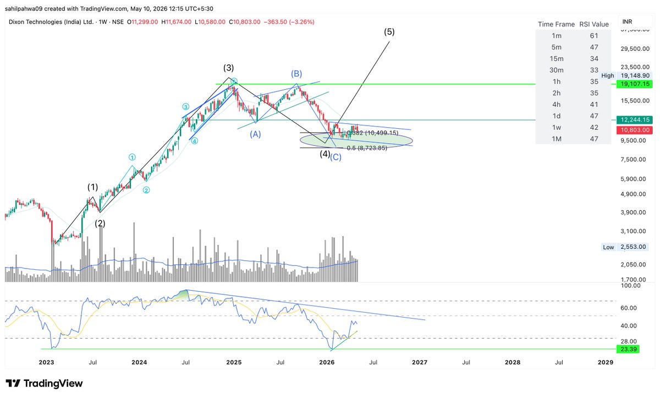Image resolution: width=660 pixels, height=398 pixels.
Task: Click blue corrective wave label (C)
Action: coord(335,157)
